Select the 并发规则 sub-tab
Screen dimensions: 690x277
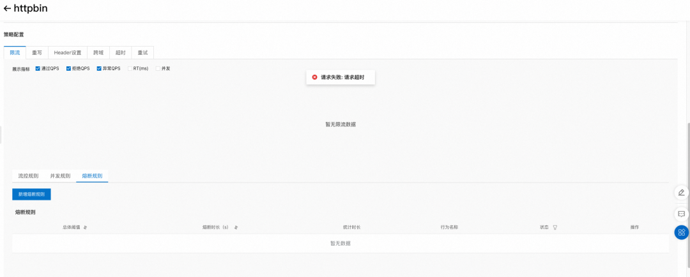click(x=60, y=176)
